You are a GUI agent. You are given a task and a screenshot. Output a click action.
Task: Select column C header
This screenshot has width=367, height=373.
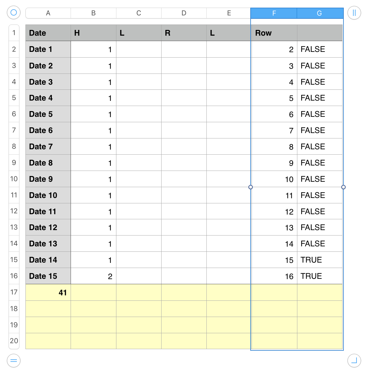point(139,13)
